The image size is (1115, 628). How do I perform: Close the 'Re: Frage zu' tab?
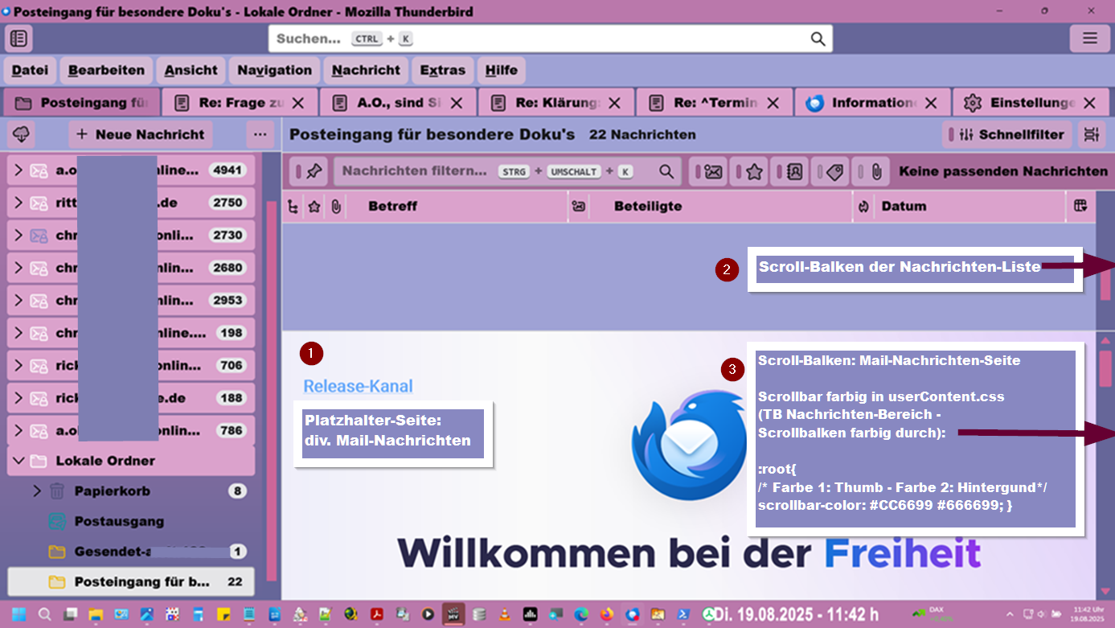pos(297,103)
